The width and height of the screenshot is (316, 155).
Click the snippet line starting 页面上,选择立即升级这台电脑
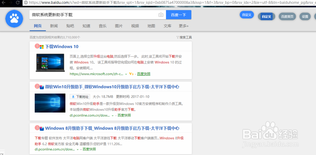click(x=126, y=56)
